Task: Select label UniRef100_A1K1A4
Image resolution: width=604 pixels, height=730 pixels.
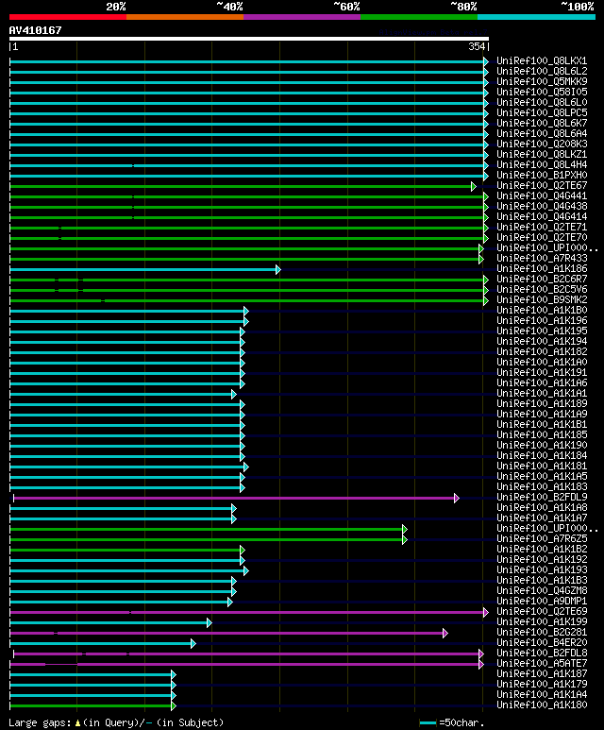Action: coord(542,695)
